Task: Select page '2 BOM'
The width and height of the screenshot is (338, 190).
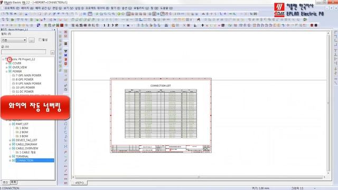Action: coord(24,132)
